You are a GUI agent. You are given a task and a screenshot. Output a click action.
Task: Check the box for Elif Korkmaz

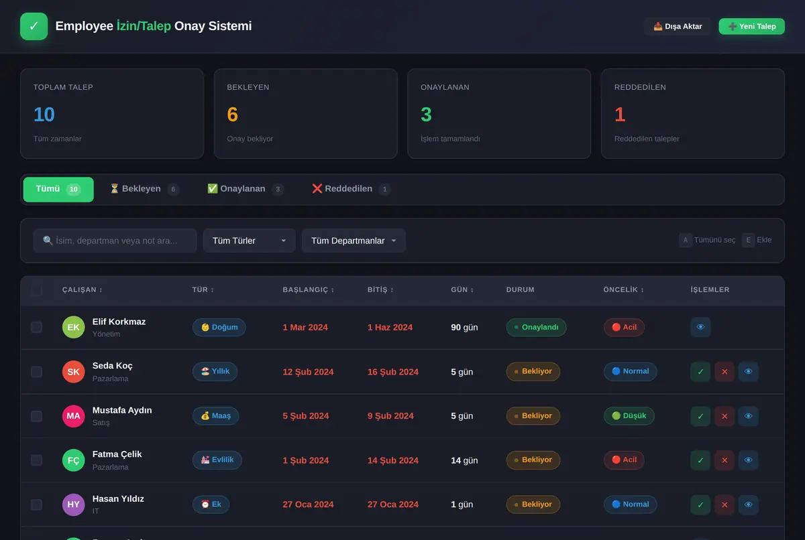pos(36,327)
